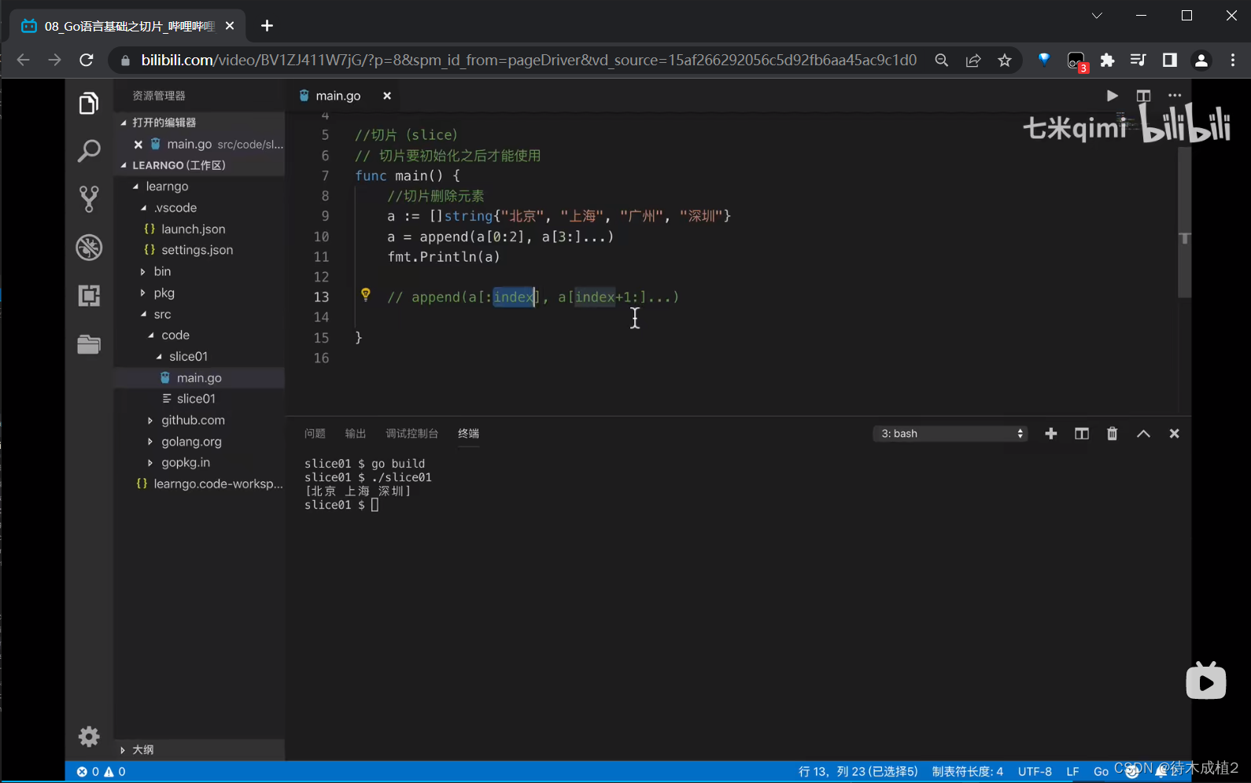Open the Explorer view in activity bar

pos(89,103)
